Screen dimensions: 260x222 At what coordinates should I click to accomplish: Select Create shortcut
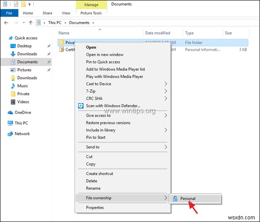coord(123,173)
